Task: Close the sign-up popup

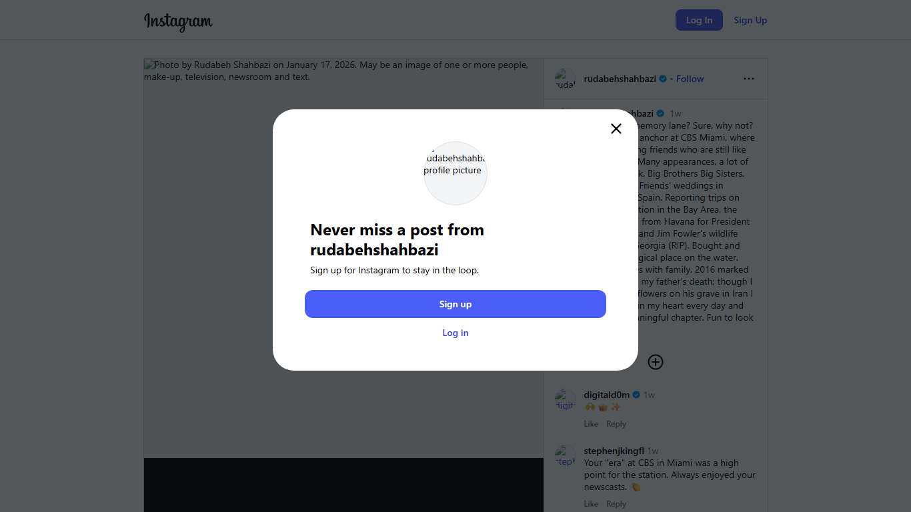Action: 616,129
